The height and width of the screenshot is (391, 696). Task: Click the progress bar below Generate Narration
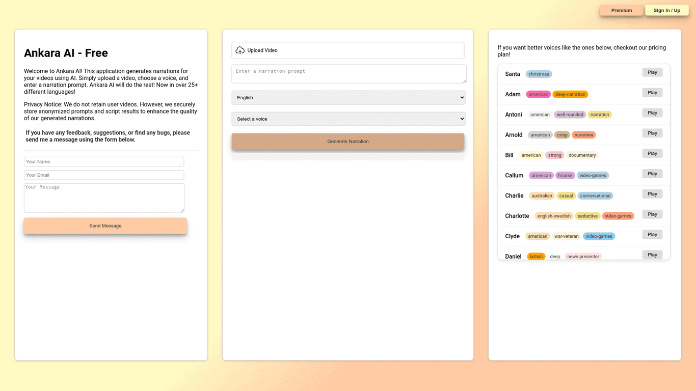point(348,157)
